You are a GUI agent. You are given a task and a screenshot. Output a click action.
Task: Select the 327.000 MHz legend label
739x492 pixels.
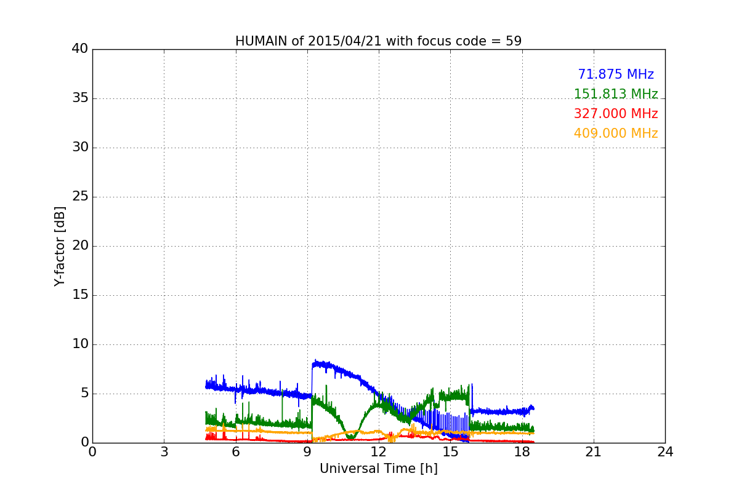tap(616, 114)
